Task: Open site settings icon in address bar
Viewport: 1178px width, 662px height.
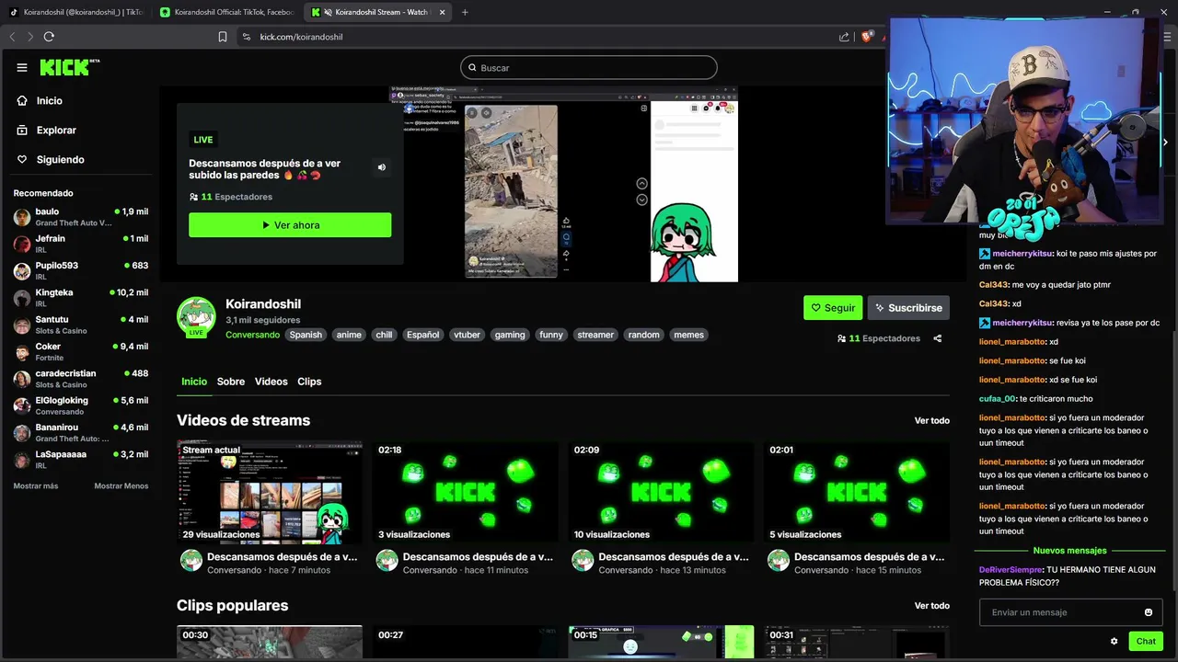Action: [246, 37]
